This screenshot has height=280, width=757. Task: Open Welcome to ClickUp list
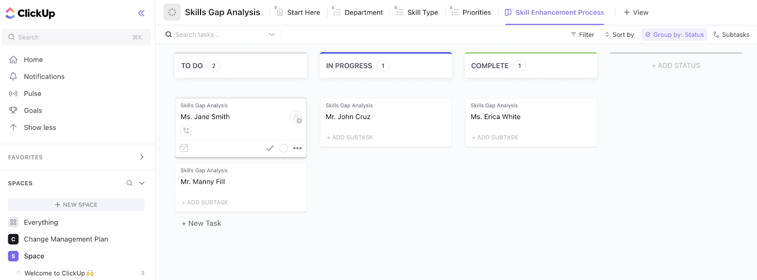pyautogui.click(x=59, y=273)
